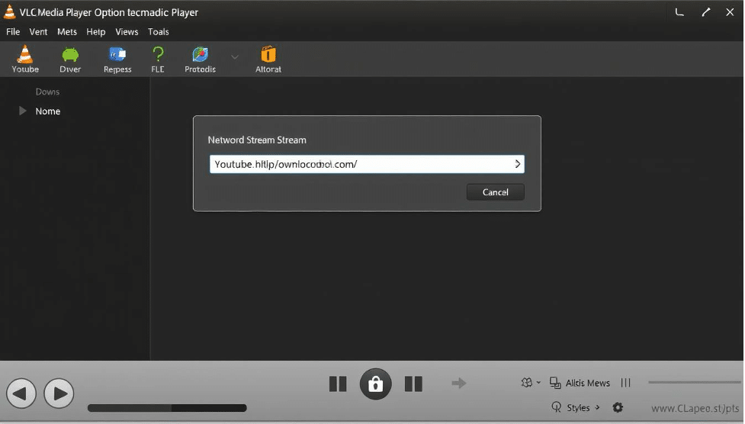745x424 pixels.
Task: Click the round play button
Action: coord(59,393)
